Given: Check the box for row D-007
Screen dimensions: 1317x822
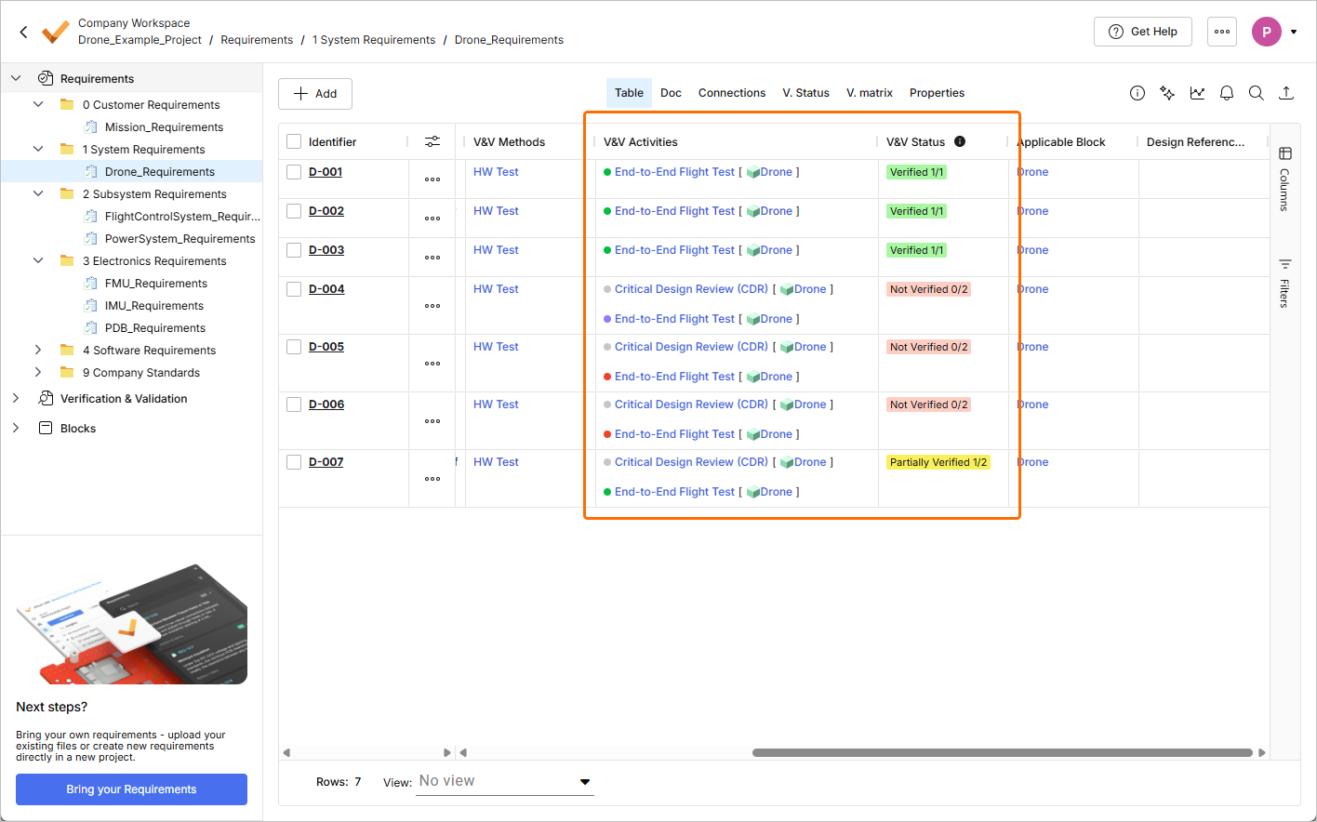Looking at the screenshot, I should (x=294, y=462).
